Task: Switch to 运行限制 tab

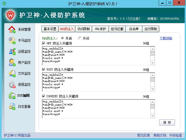Action: [x=151, y=29]
